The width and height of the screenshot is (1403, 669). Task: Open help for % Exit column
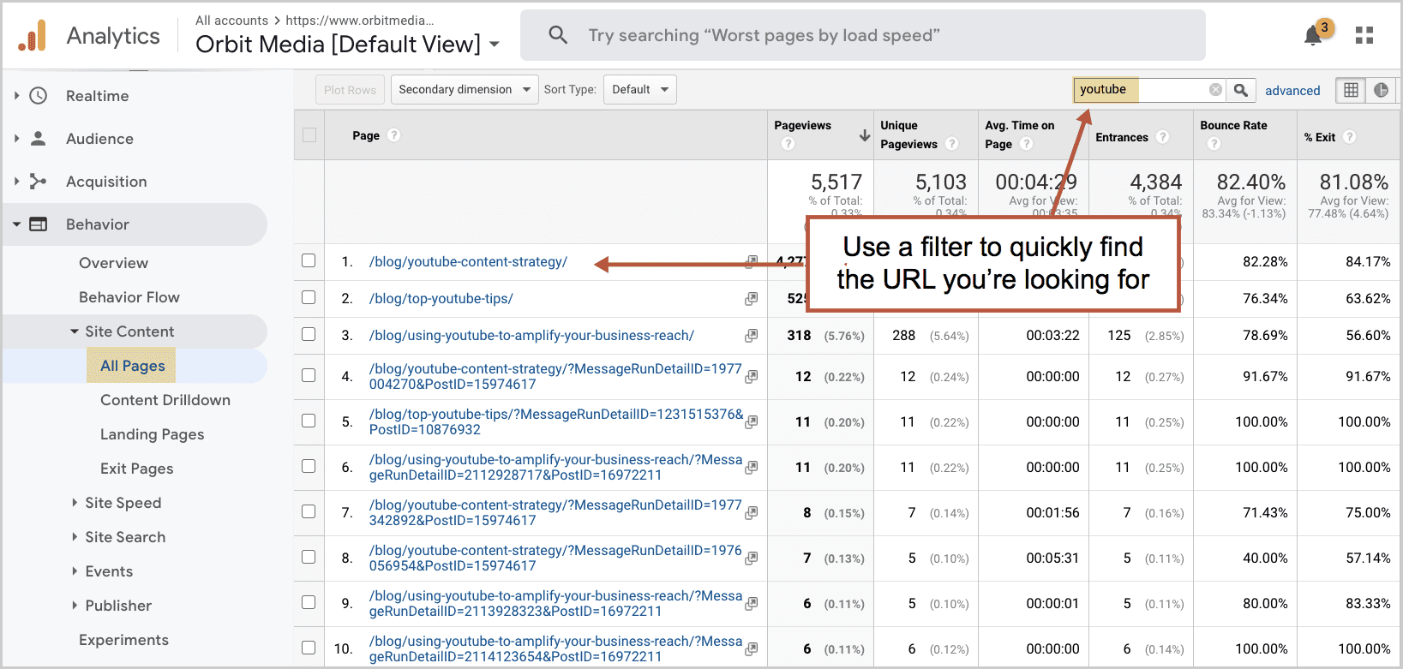click(x=1349, y=137)
